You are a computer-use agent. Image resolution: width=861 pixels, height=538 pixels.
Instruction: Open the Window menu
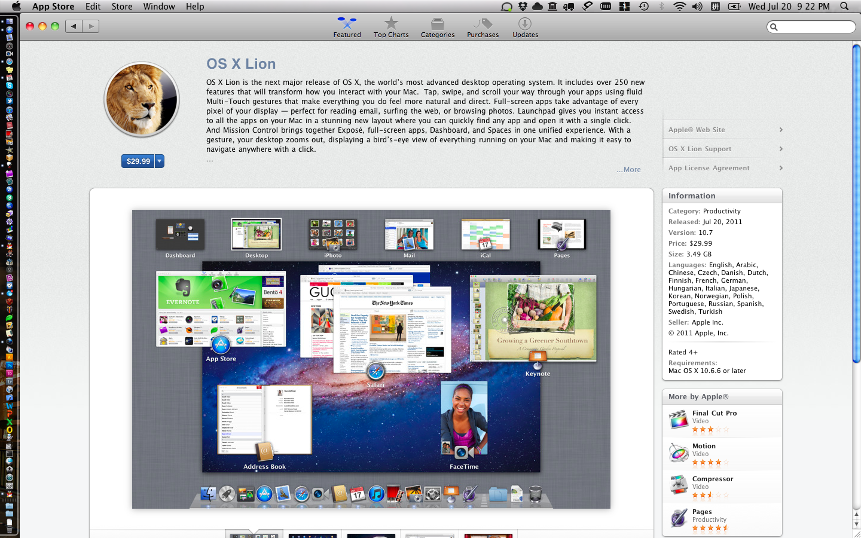pyautogui.click(x=159, y=6)
